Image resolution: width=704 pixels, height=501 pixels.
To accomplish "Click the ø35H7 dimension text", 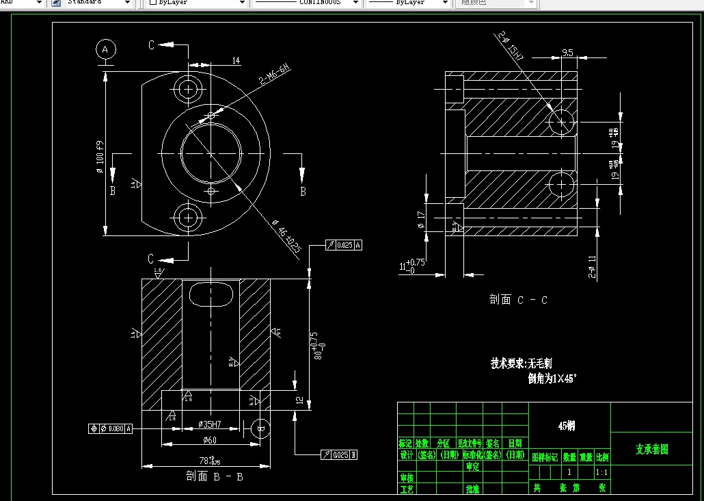I will click(210, 424).
